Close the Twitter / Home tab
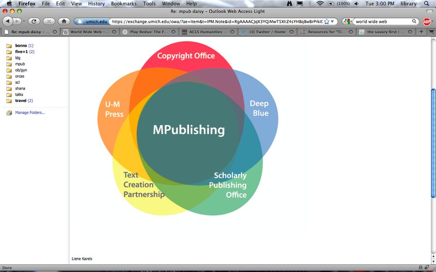Viewport: 436px width, 272px height. click(291, 32)
